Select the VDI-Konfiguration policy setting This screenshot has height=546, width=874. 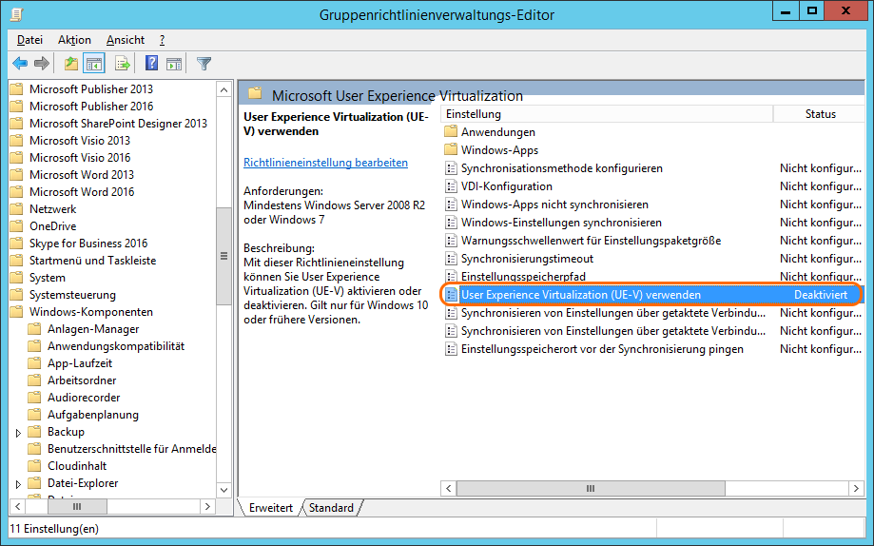click(506, 186)
